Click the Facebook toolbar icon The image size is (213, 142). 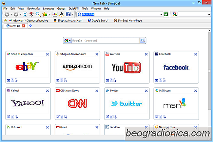click(x=68, y=14)
